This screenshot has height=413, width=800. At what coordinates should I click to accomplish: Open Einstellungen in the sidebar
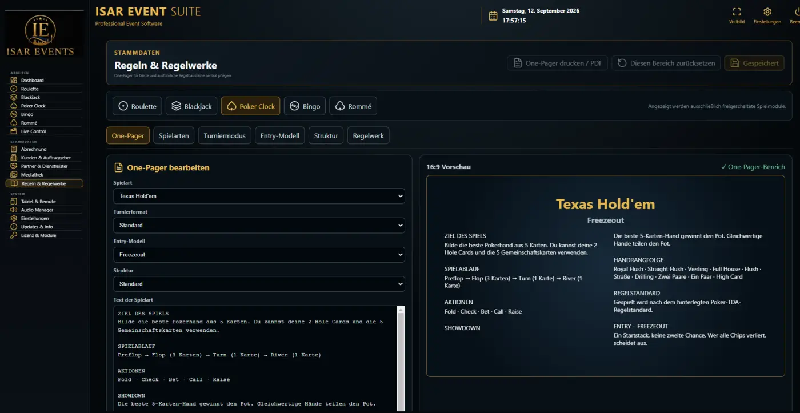[x=45, y=218]
